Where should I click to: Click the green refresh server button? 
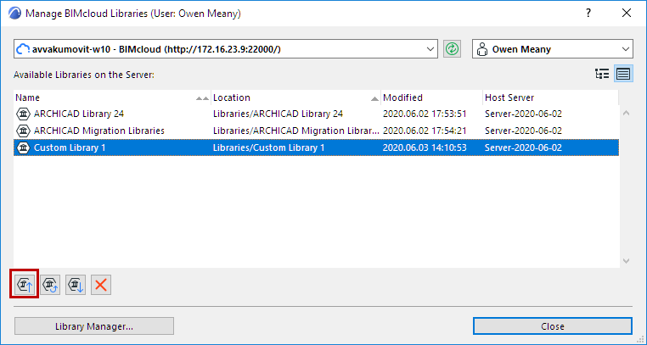tap(453, 49)
